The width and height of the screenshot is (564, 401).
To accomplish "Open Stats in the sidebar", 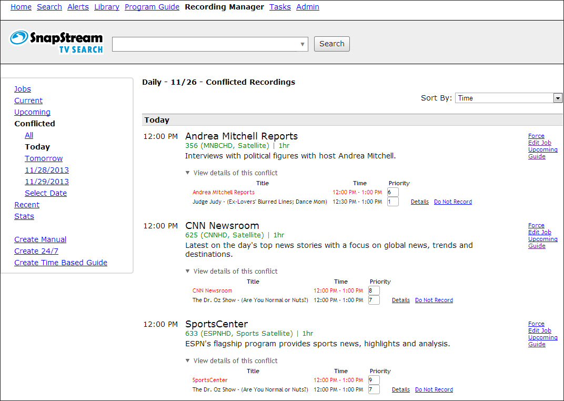I will (24, 216).
